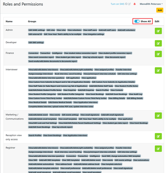Screen dimensions: 166x173
Task: Click the View Medical Details tag
Action: pyautogui.click(x=38, y=102)
